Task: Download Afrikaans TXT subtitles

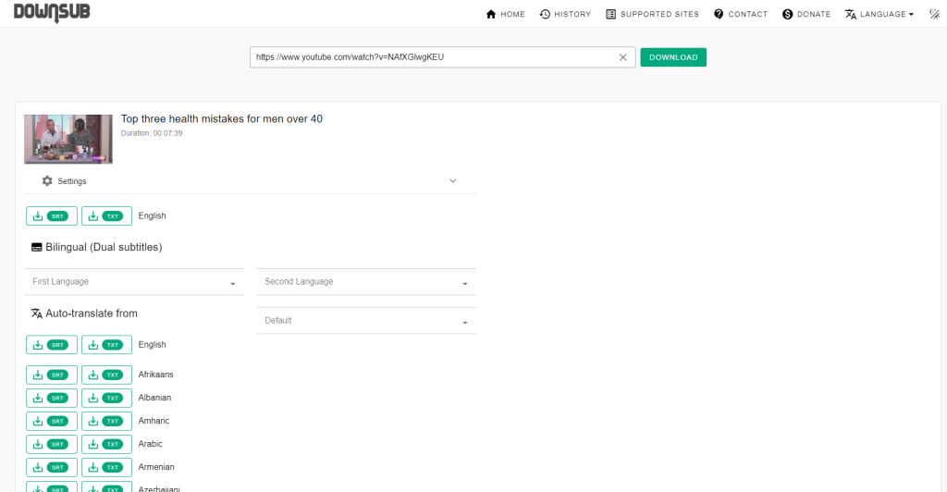Action: [107, 375]
